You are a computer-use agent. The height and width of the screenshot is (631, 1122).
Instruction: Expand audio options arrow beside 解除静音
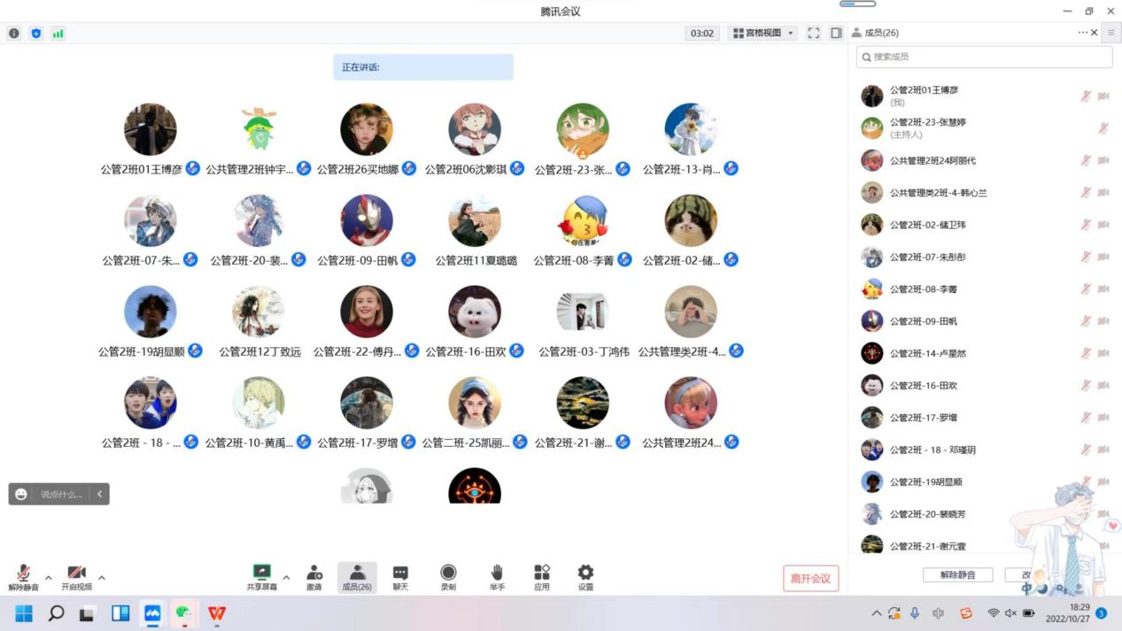(49, 578)
